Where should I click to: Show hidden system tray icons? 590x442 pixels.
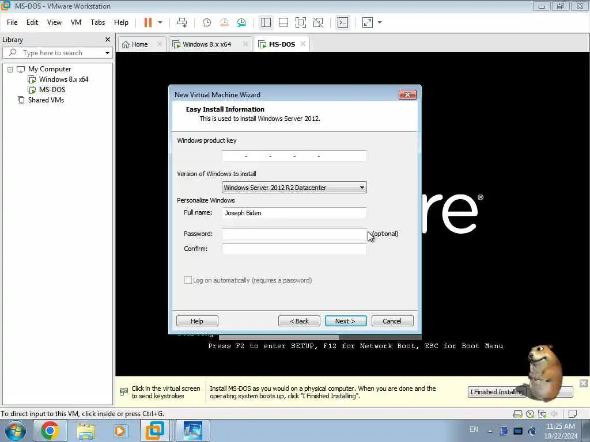click(x=490, y=432)
